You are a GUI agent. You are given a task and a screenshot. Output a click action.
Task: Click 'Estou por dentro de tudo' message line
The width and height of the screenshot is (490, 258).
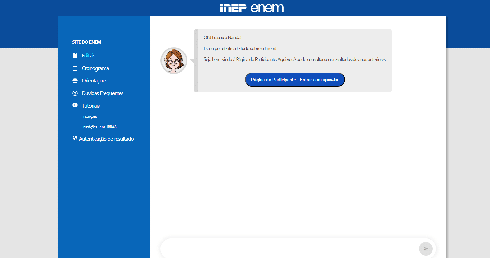click(x=240, y=48)
